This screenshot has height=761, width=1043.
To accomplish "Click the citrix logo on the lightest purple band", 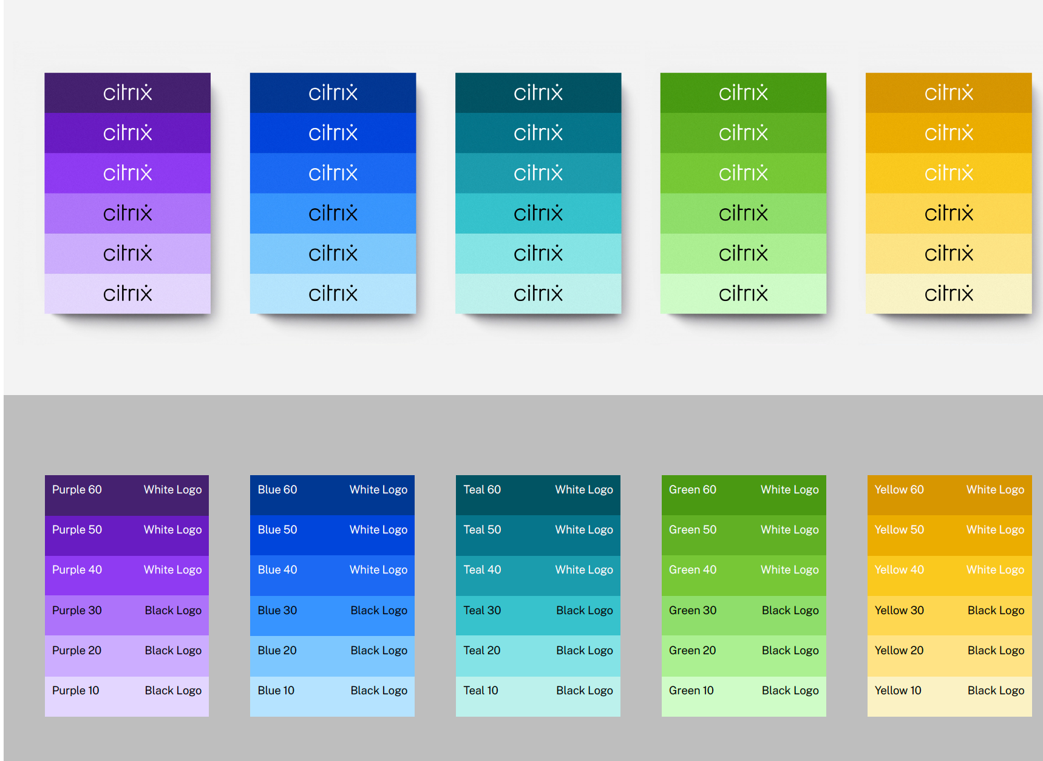I will [x=127, y=294].
